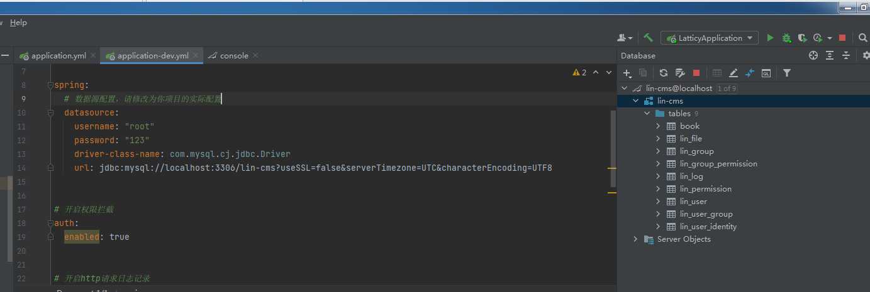Click the Database panel red disconnect icon
The image size is (870, 292).
tap(696, 73)
